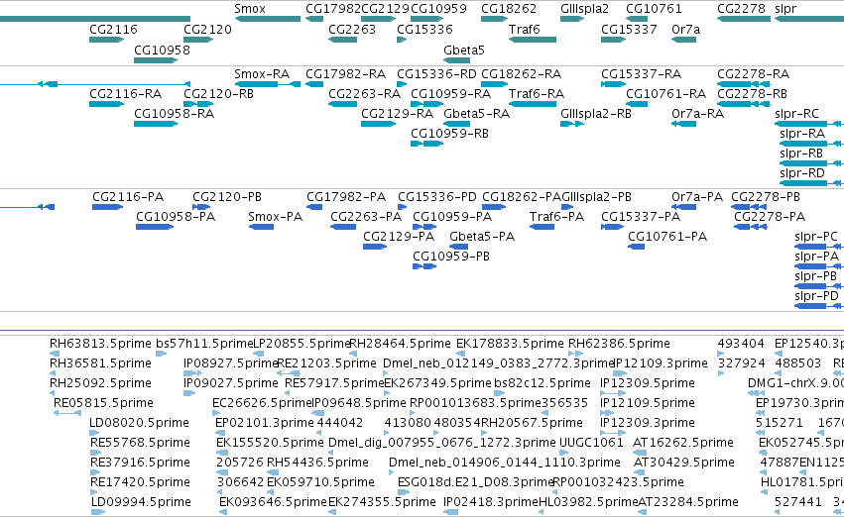Select the teal bar under CG10761 gene
This screenshot has height=517, width=844.
[637, 20]
